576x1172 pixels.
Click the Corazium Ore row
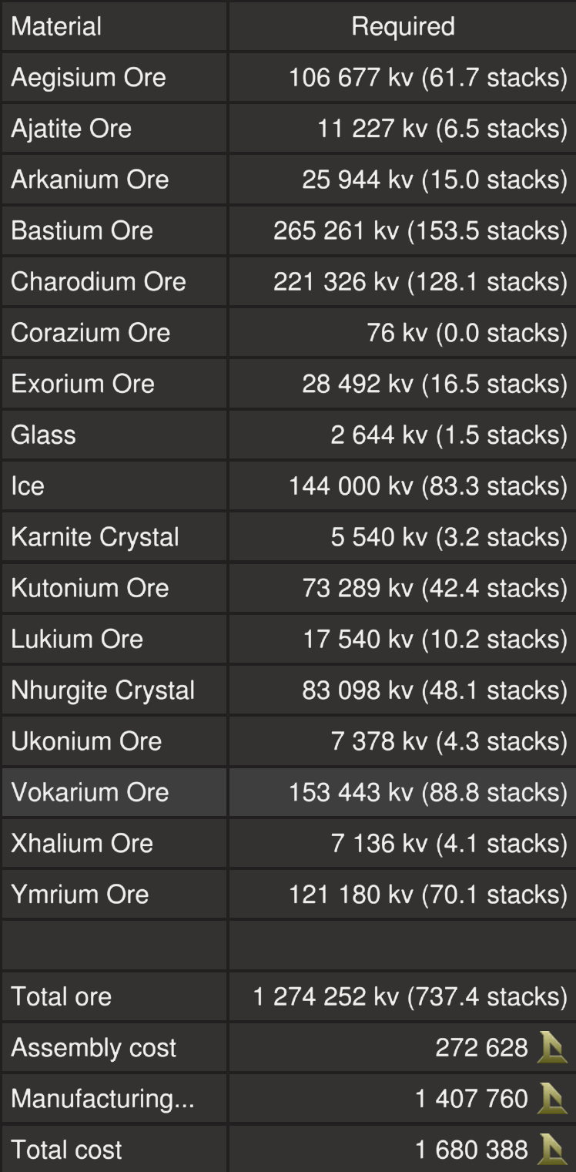pyautogui.click(x=91, y=333)
